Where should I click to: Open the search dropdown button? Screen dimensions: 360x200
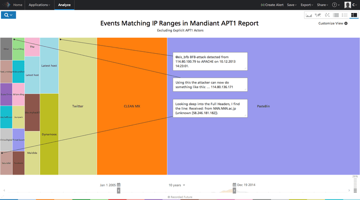coord(9,15)
